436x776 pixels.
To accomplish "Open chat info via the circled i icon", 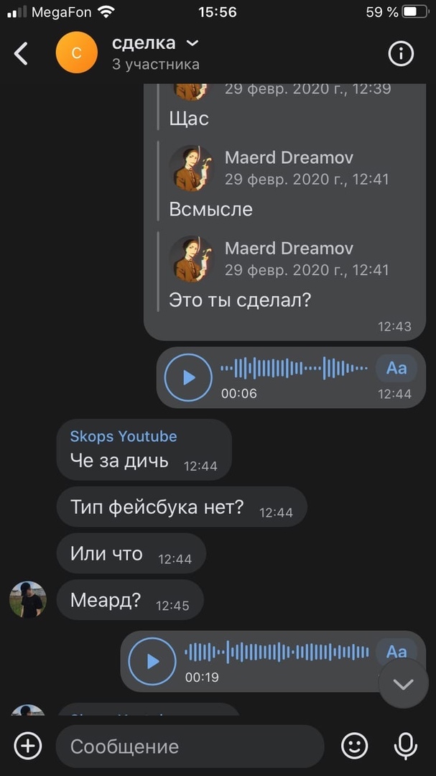I will pyautogui.click(x=400, y=53).
